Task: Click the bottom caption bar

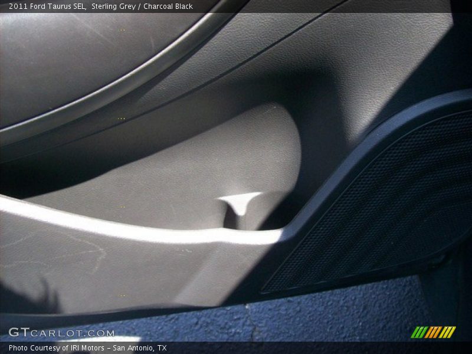Action: pos(236,347)
